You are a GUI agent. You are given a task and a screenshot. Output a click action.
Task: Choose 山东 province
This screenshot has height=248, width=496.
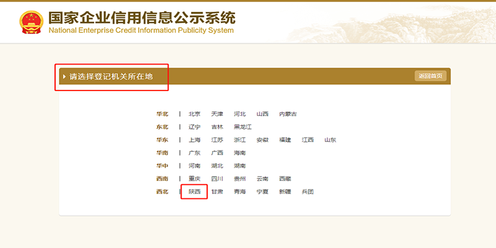pos(330,140)
